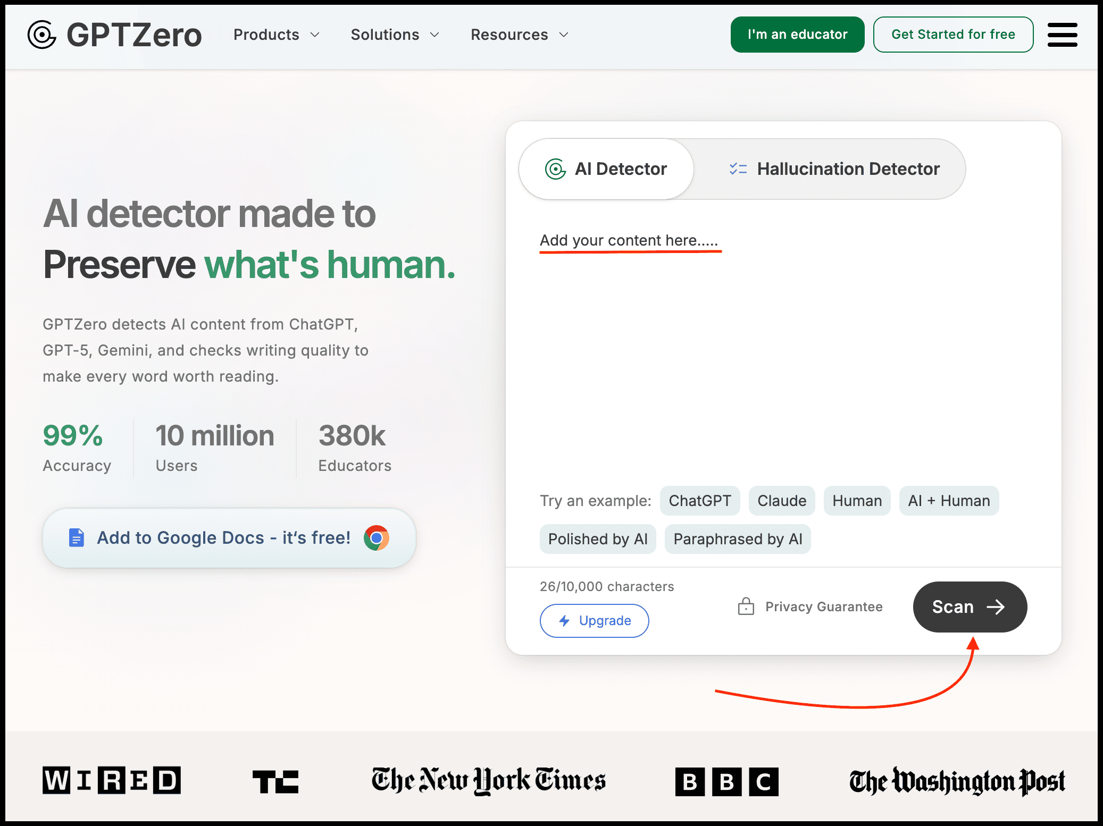Click the lightning bolt icon on Upgrade
1103x826 pixels.
[564, 621]
